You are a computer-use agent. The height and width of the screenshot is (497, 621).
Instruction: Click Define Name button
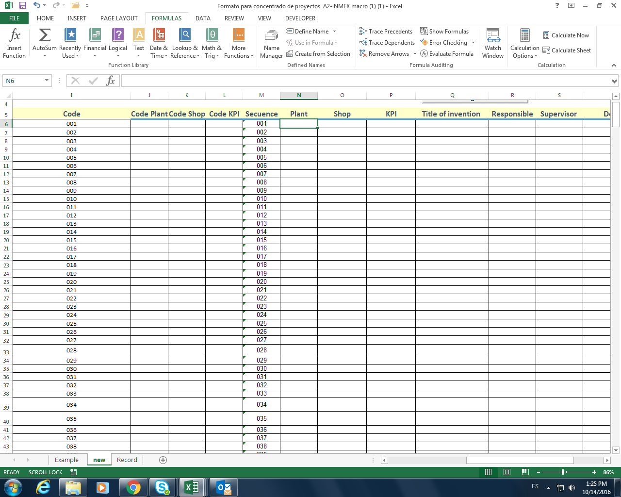[x=308, y=32]
